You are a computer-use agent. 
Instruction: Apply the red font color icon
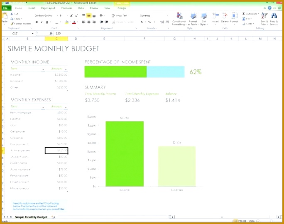point(74,22)
